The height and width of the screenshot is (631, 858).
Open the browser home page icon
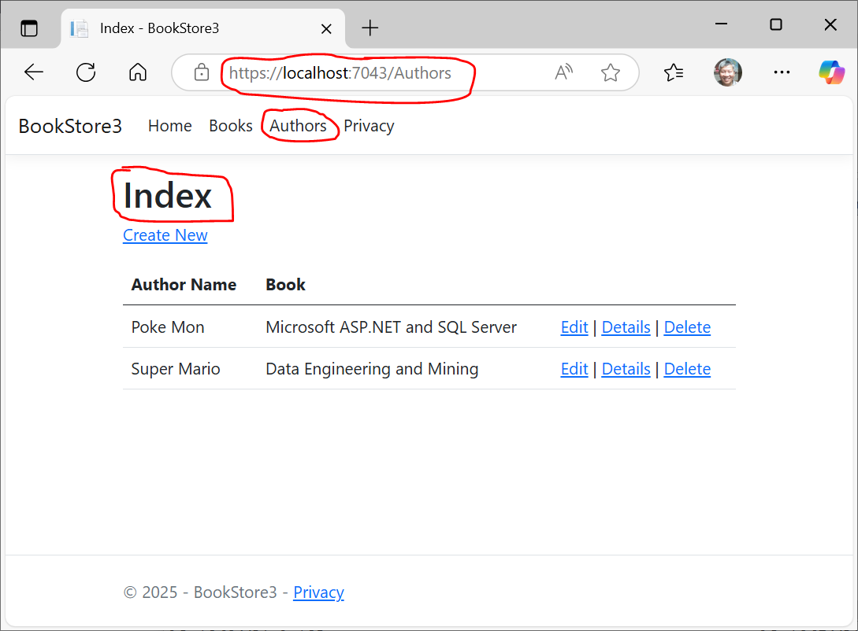click(138, 72)
